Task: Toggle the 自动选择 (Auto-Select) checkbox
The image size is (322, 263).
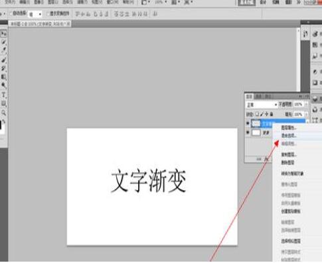Action: pyautogui.click(x=11, y=14)
